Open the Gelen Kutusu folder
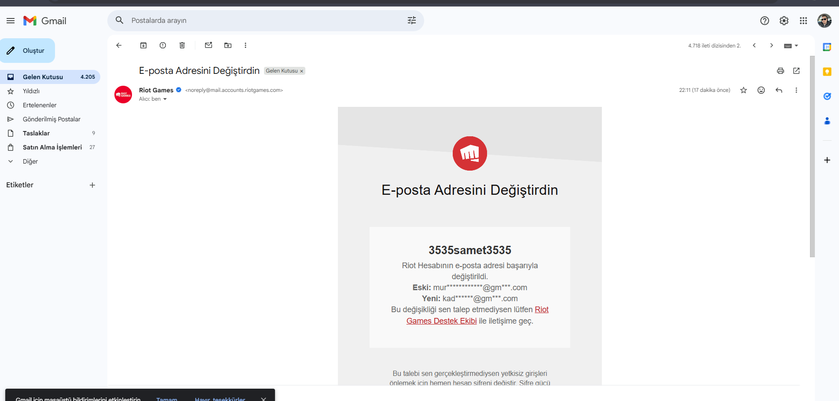 pos(50,77)
